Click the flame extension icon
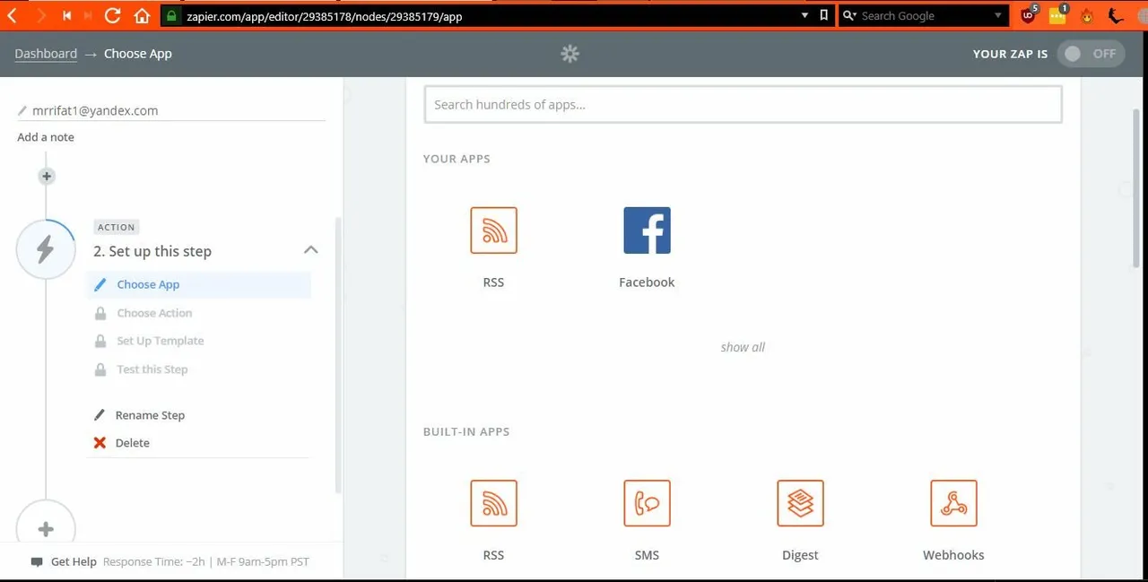This screenshot has width=1148, height=582. 1087,15
